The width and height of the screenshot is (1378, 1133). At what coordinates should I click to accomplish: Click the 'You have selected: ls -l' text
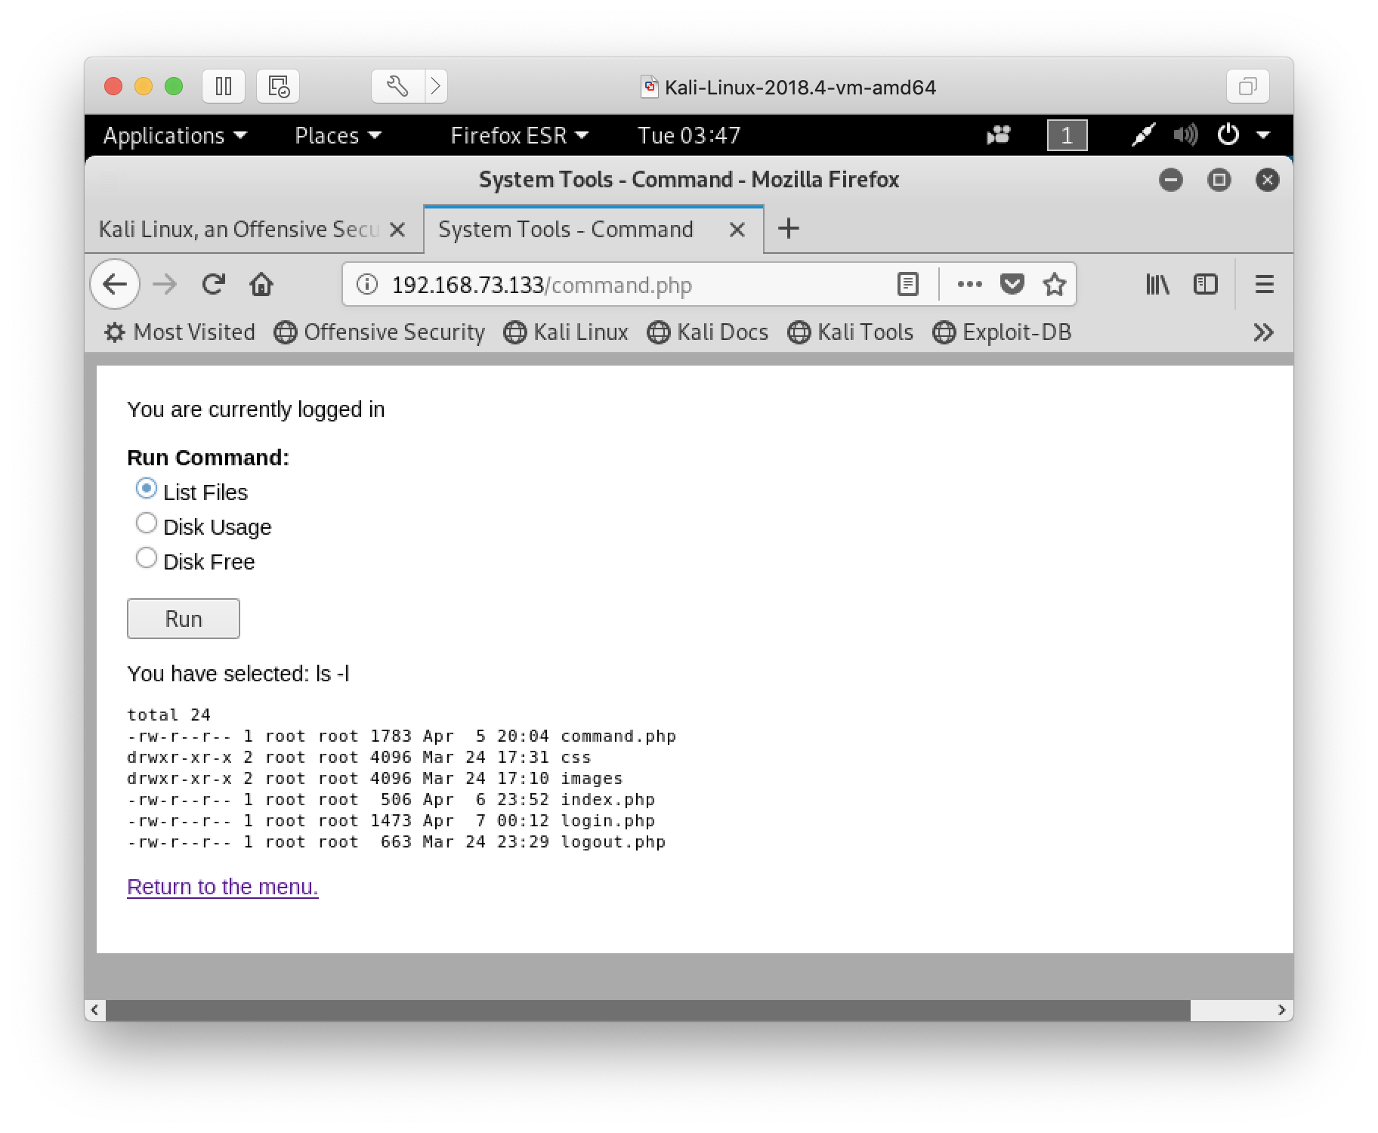pos(239,674)
